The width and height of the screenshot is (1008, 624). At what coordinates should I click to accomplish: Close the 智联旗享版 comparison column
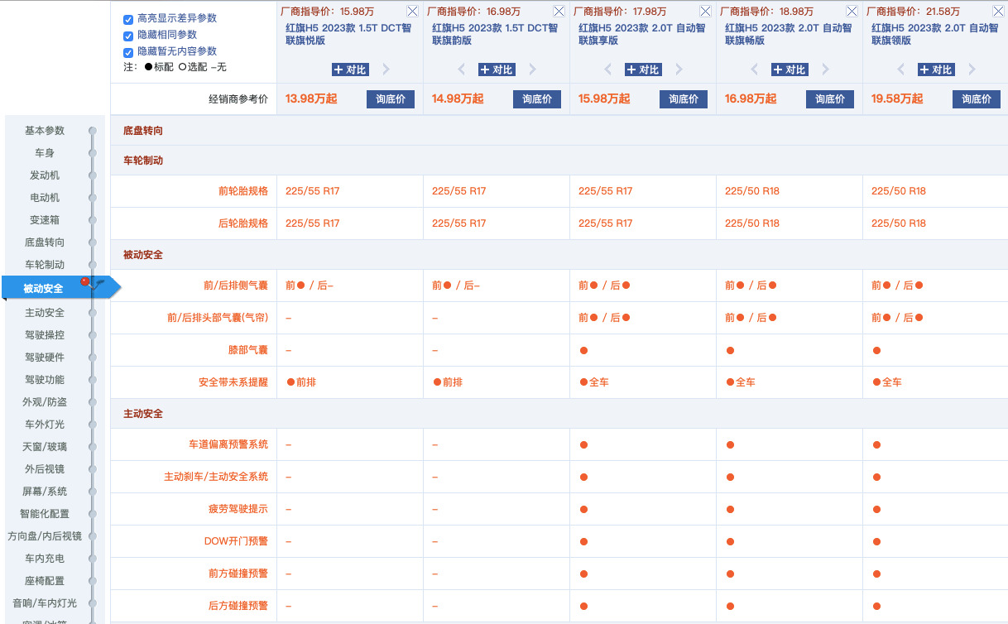click(704, 11)
